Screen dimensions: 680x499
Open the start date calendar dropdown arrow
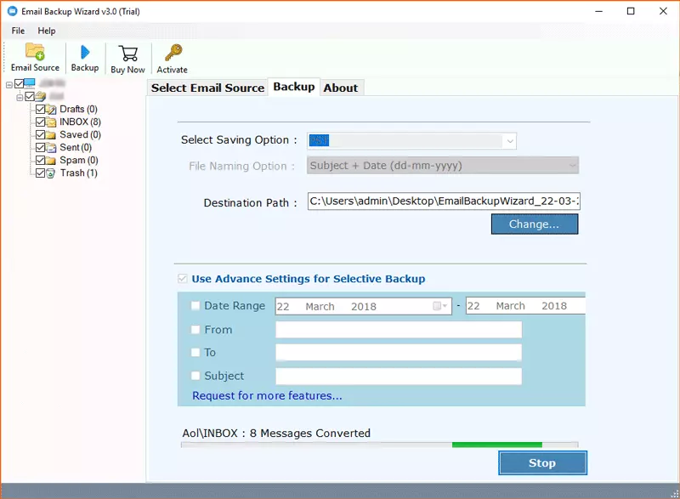445,306
